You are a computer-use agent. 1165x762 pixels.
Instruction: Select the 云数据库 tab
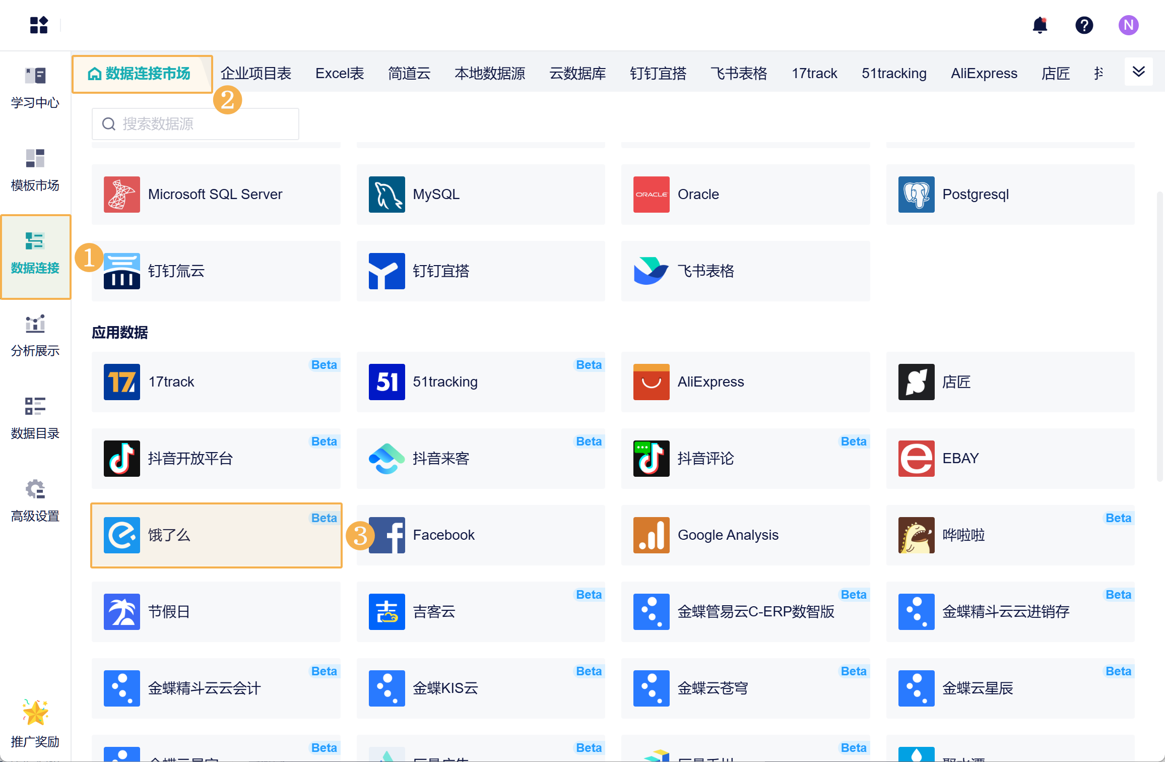[x=577, y=74]
